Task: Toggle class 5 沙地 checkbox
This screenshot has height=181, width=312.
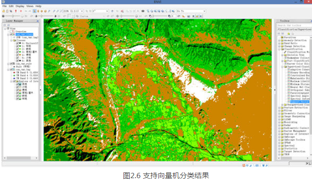Action: click(x=17, y=58)
